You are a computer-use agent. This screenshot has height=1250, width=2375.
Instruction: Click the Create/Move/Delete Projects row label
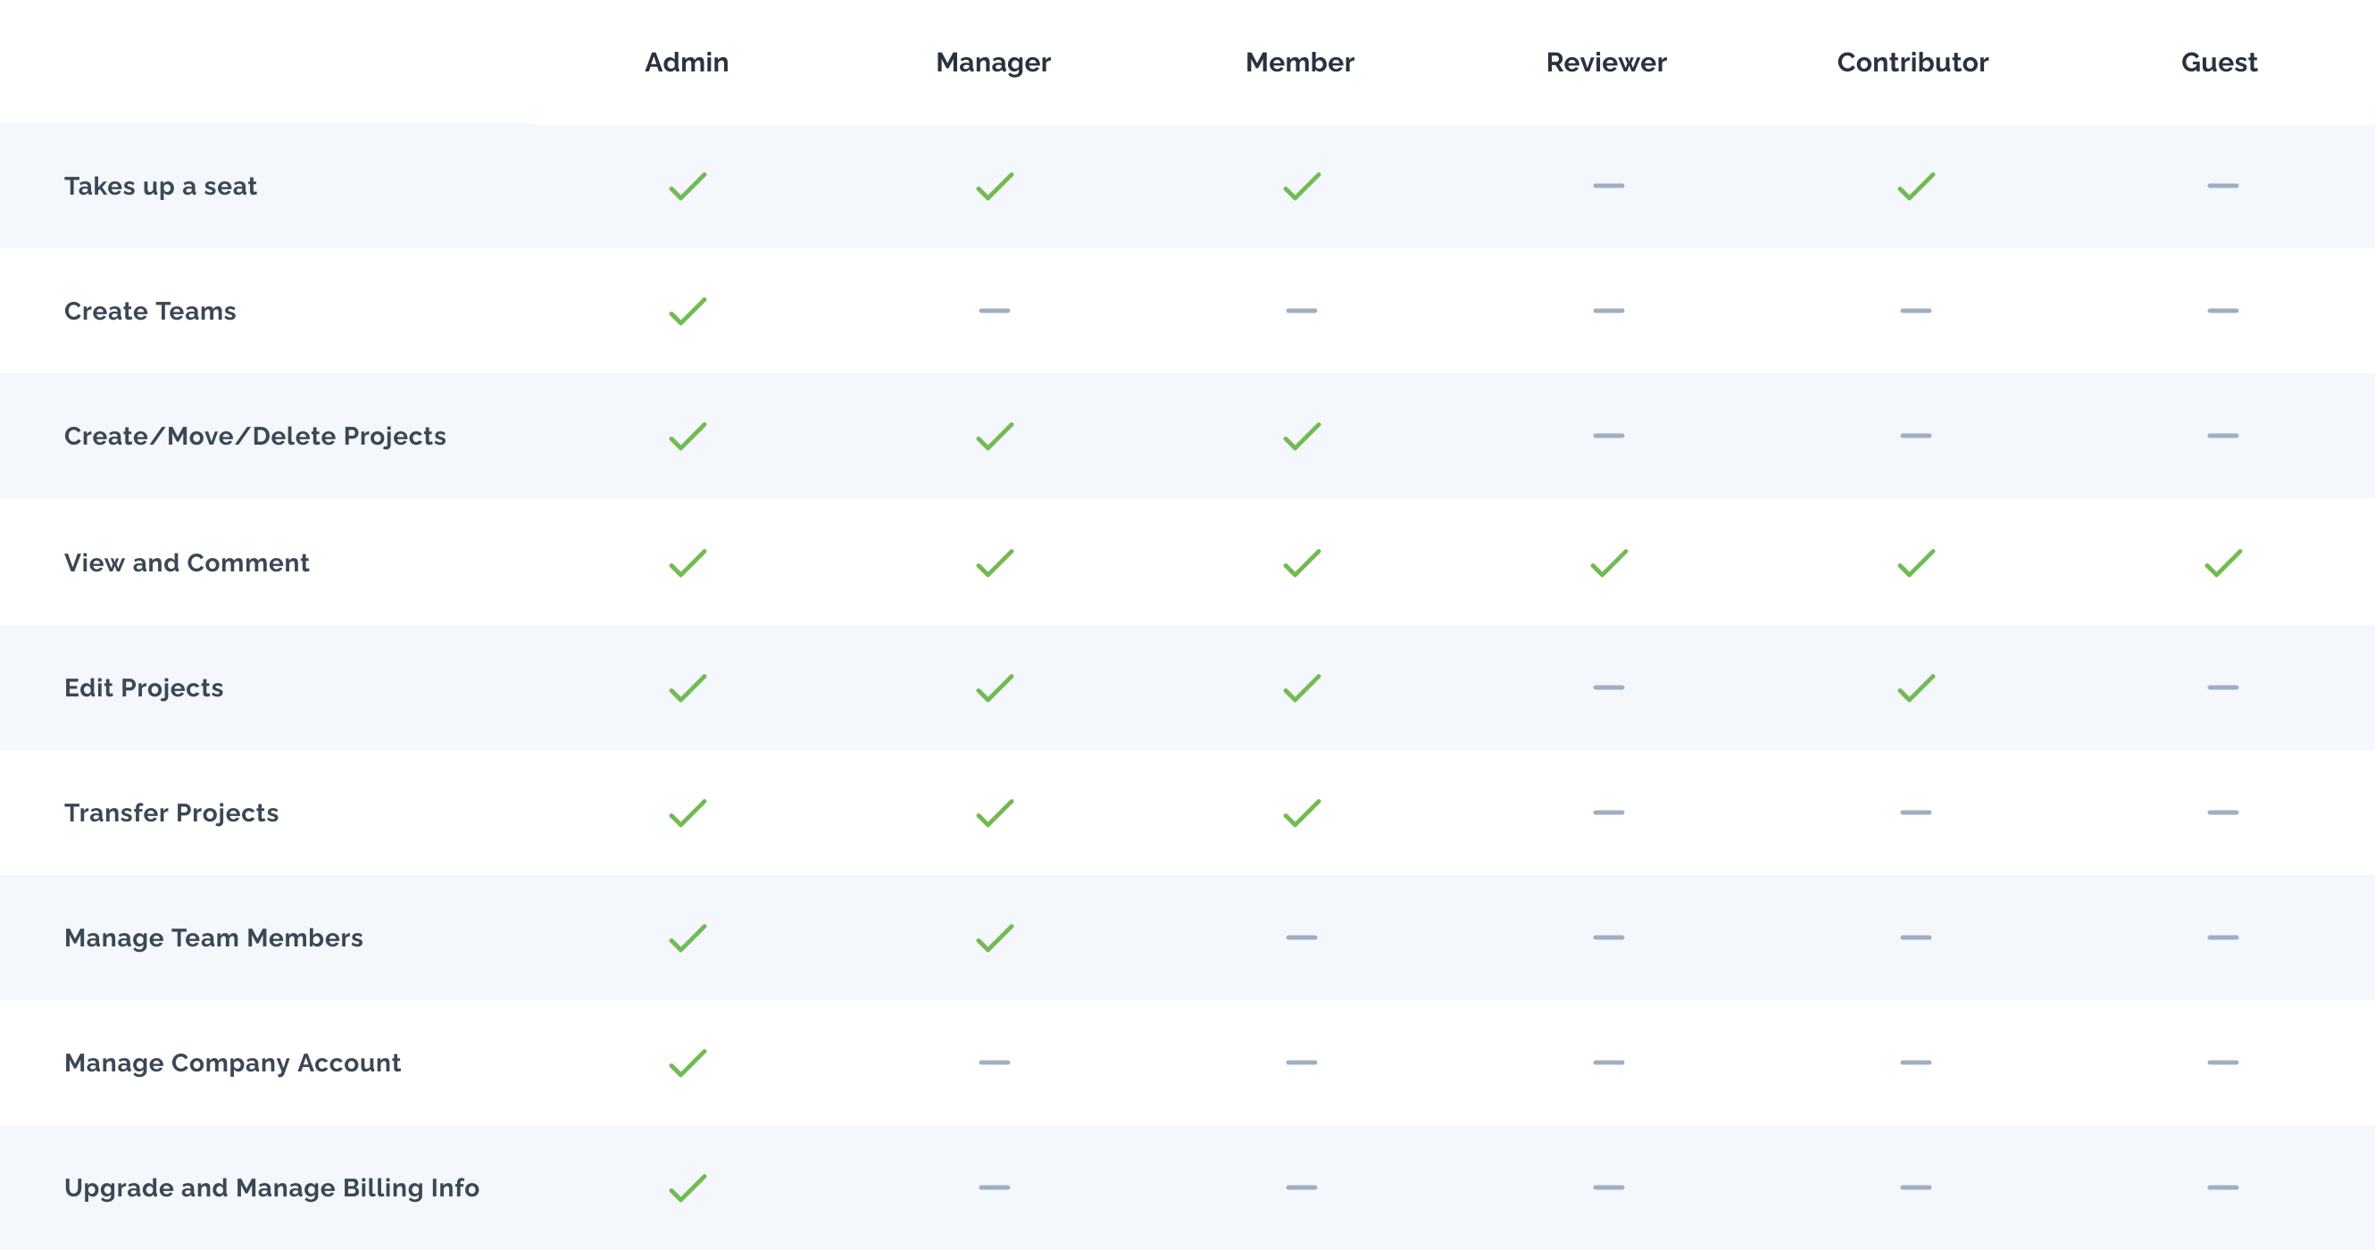[254, 436]
